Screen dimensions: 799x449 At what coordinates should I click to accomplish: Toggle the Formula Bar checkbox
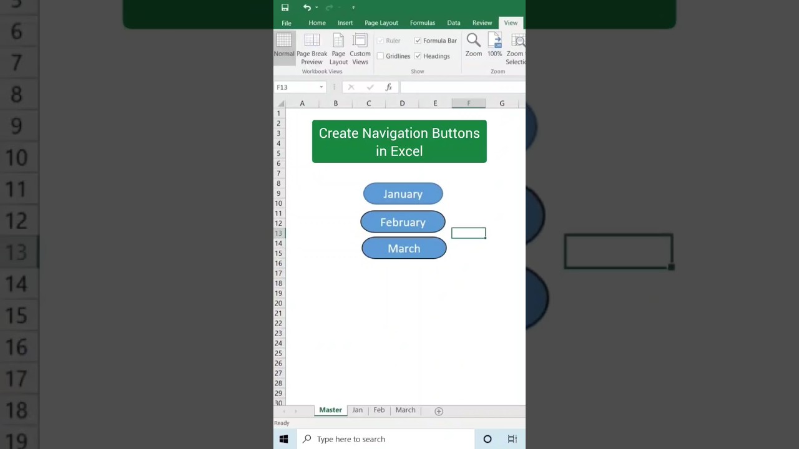tap(418, 41)
